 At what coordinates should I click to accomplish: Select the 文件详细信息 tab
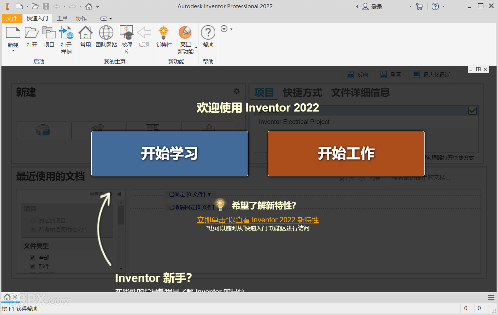pyautogui.click(x=360, y=93)
